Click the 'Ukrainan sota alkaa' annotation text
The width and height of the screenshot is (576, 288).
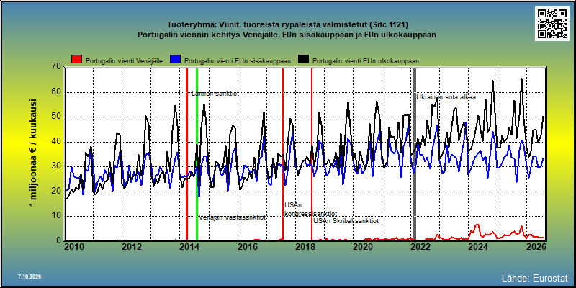tap(446, 97)
